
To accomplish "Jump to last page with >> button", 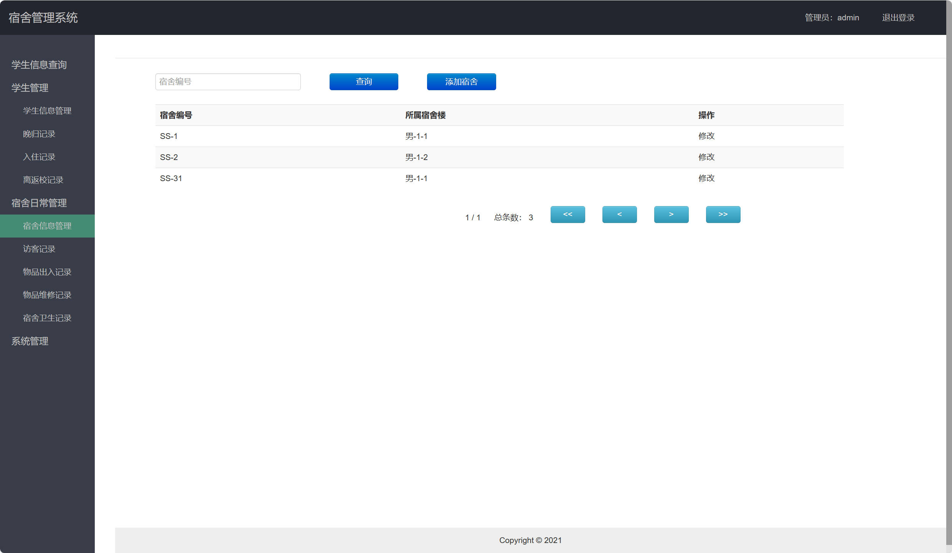I will coord(723,215).
